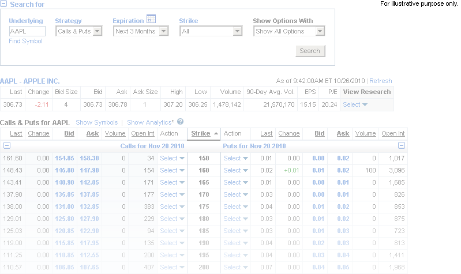Collapse the Search for panel minus icon
The image size is (461, 274).
[x=4, y=5]
